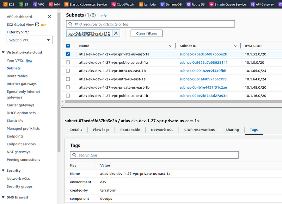Uncheck the atlas-eks-dev-1-27-vpc-private-us-east-1a subnet checkbox
Screen dimensions: 282x204
[x=68, y=54]
